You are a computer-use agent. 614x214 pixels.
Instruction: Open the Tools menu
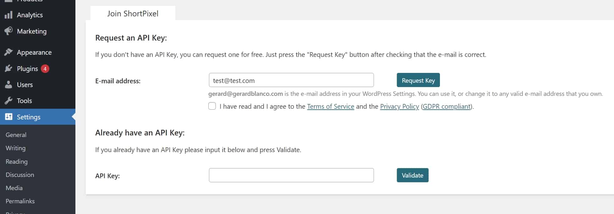tap(24, 101)
